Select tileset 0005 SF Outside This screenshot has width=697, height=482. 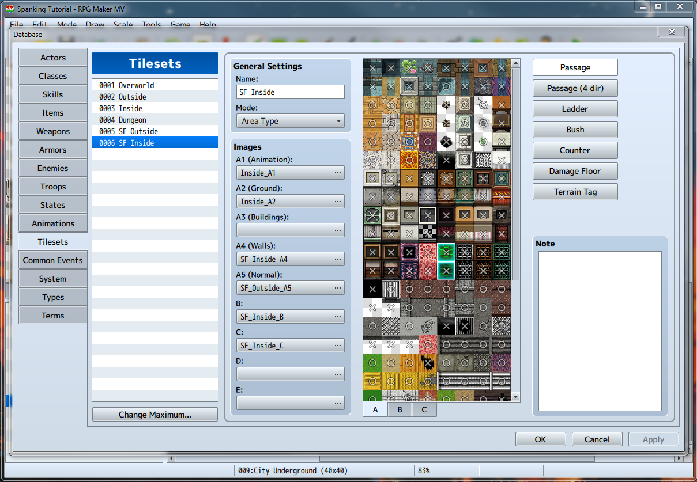pyautogui.click(x=155, y=131)
